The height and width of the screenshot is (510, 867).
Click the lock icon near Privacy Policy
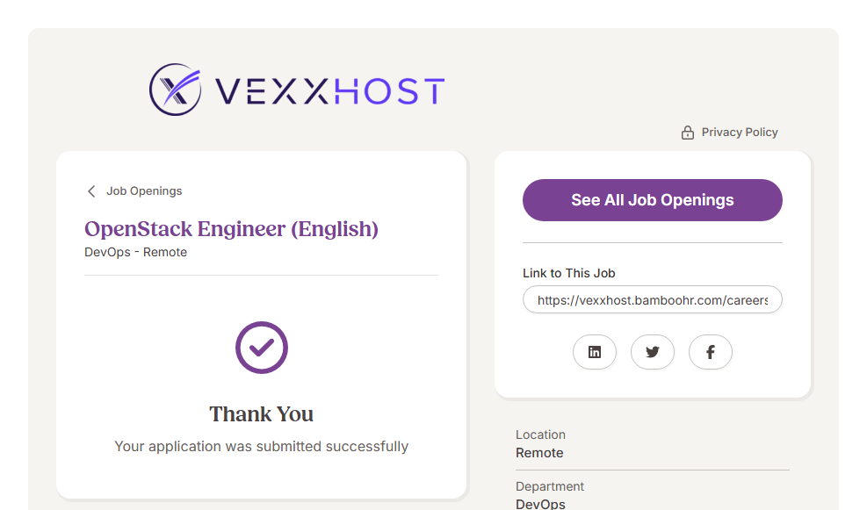tap(688, 133)
